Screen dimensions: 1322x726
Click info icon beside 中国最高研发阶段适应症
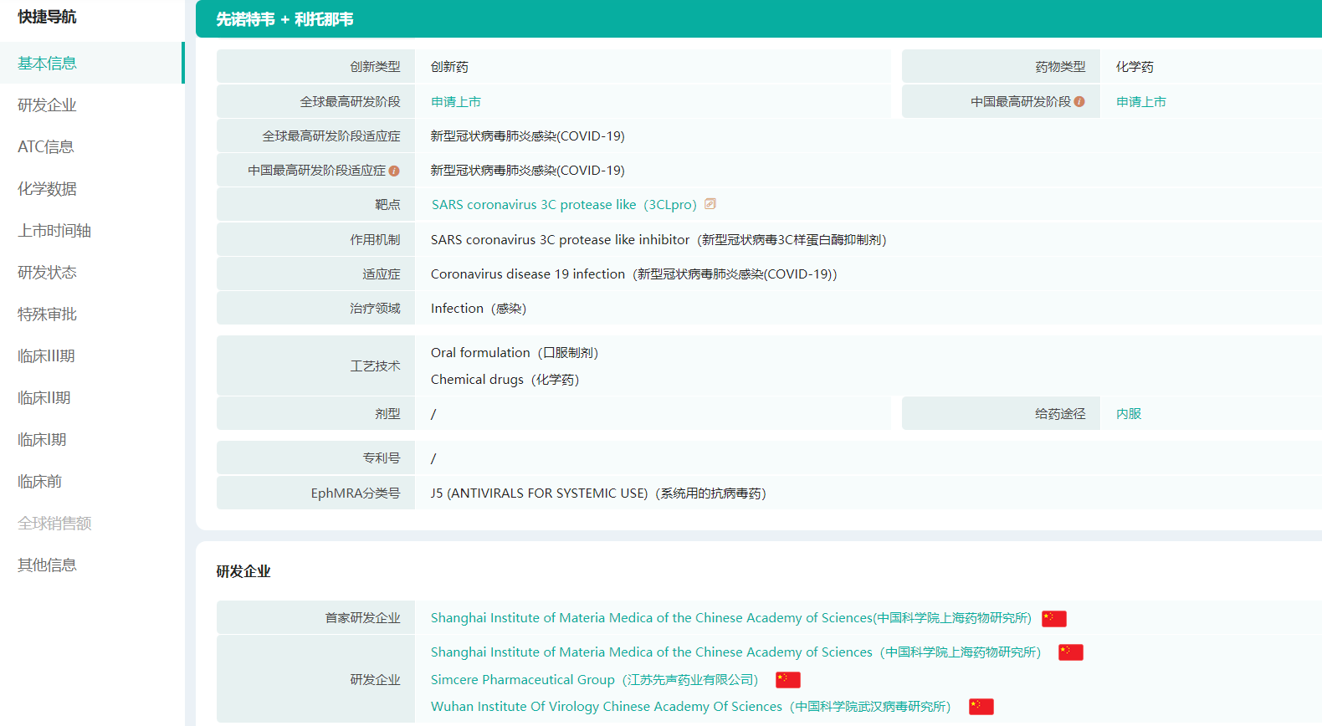tap(394, 171)
